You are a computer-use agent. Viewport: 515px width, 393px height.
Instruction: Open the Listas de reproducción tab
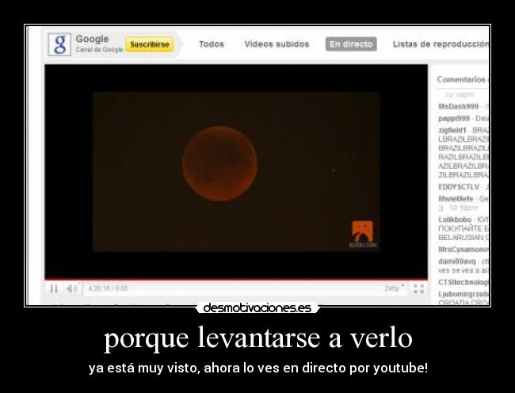(441, 44)
